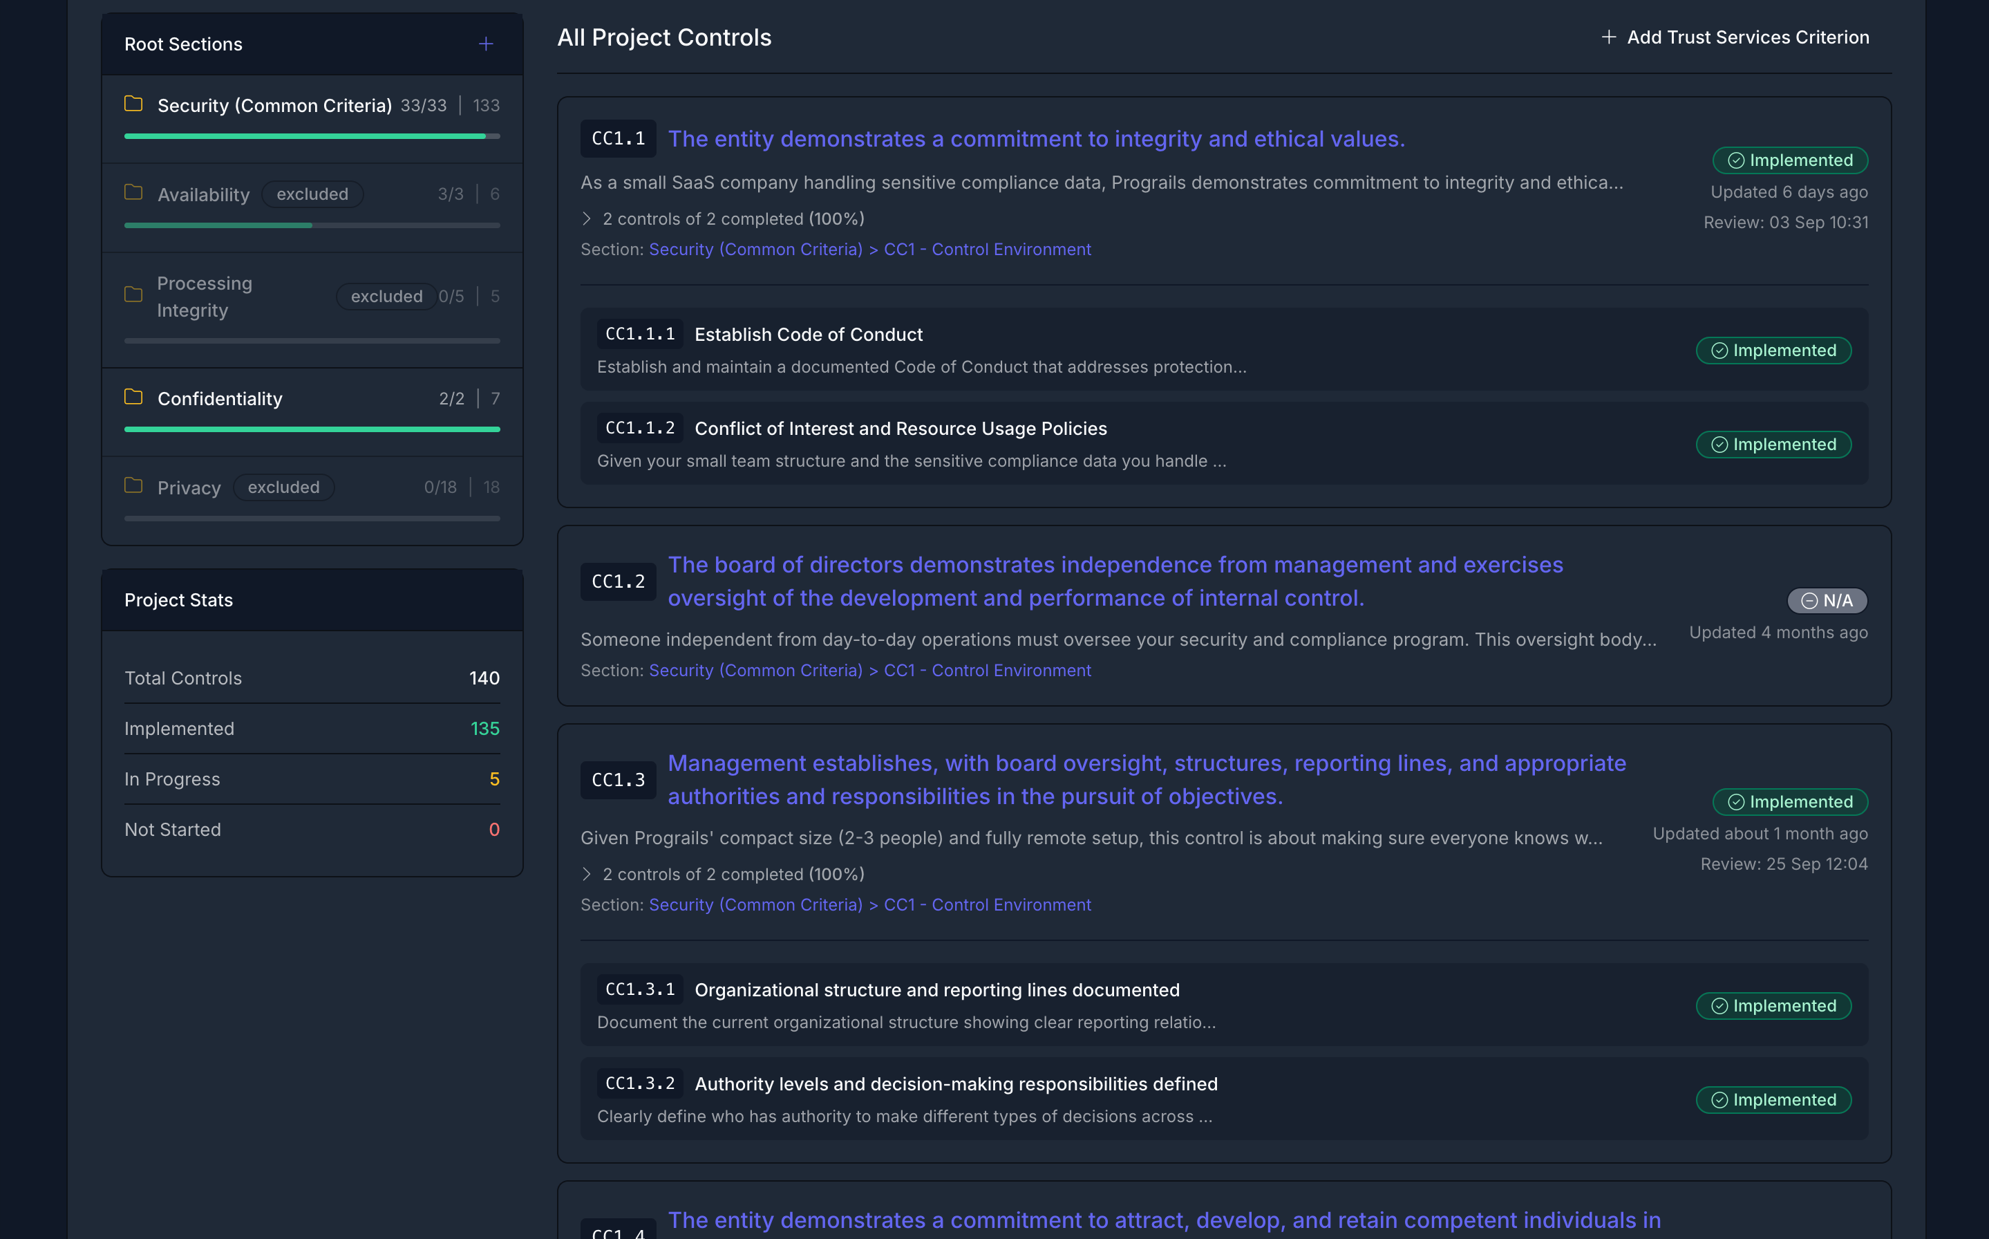This screenshot has height=1239, width=1989.
Task: Click the N/A status badge on CC1.2
Action: tap(1827, 601)
